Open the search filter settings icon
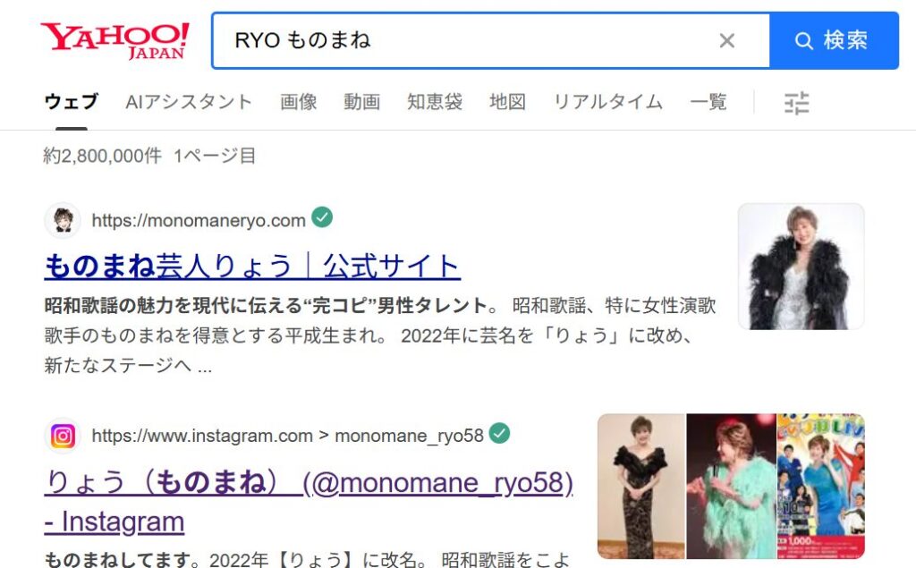916x568 pixels. tap(796, 103)
